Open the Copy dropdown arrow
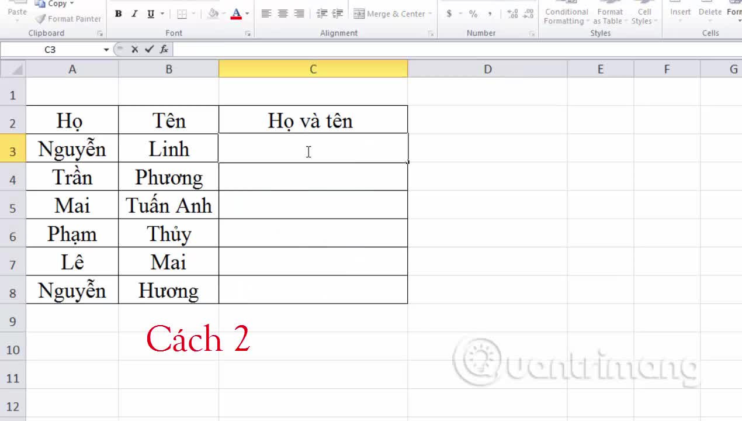The image size is (742, 421). (x=71, y=4)
